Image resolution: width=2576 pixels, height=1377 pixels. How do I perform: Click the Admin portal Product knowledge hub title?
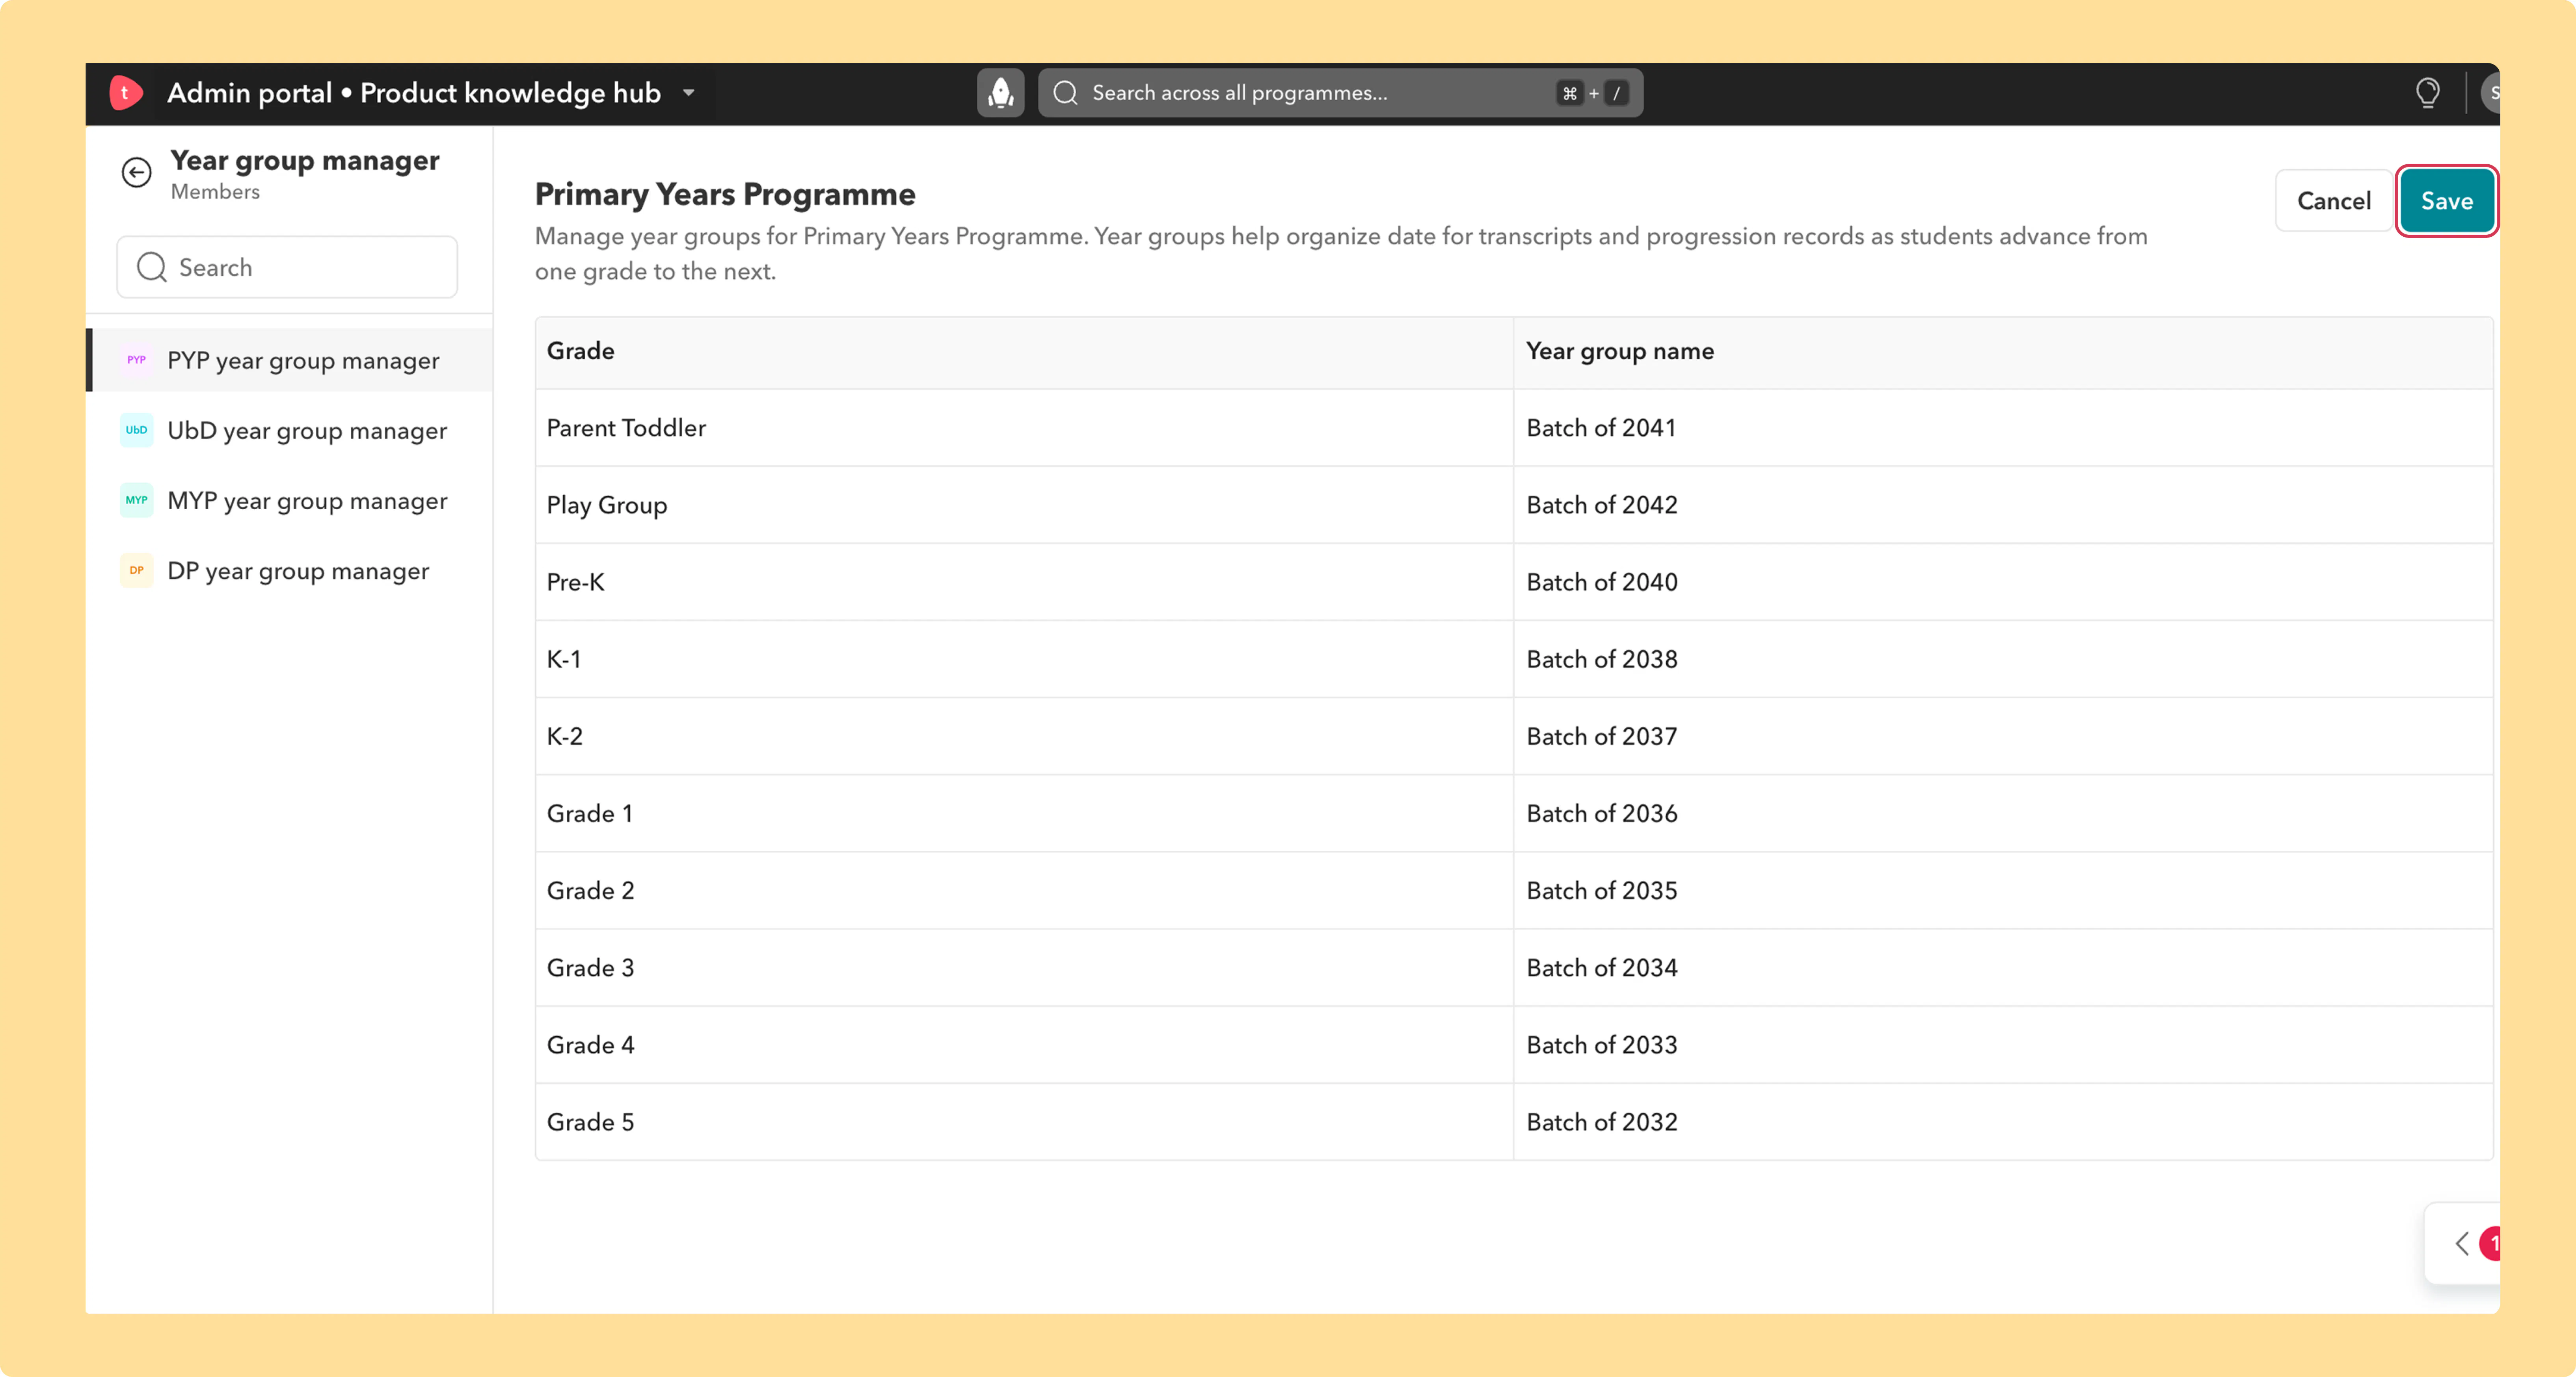coord(414,93)
